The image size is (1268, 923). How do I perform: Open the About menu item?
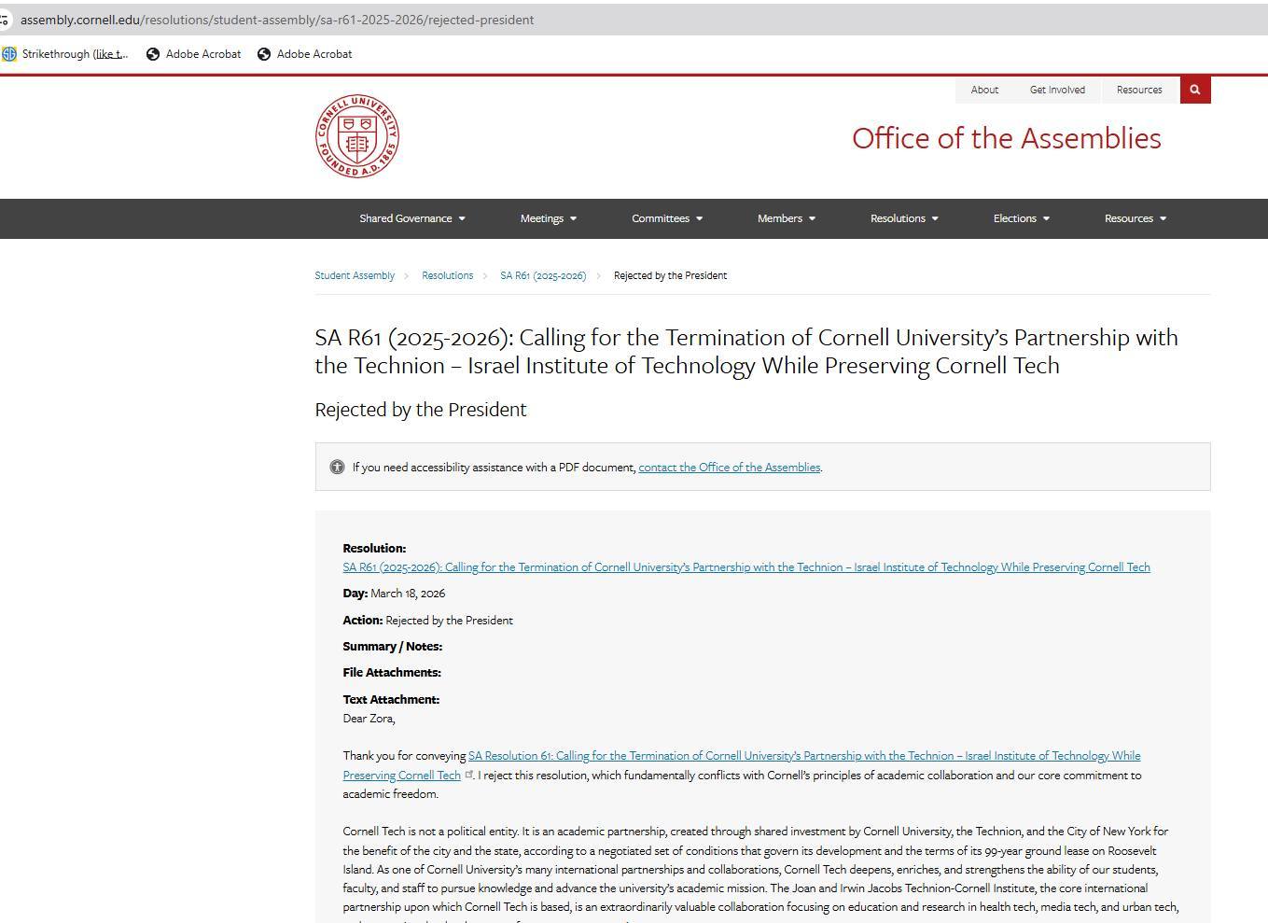click(x=984, y=91)
